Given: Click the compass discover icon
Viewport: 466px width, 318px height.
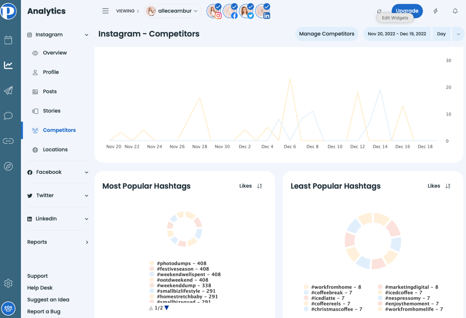Looking at the screenshot, I should pos(8,166).
